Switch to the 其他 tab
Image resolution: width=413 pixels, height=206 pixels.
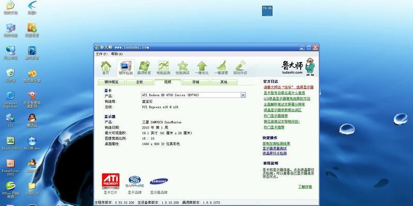(x=224, y=82)
